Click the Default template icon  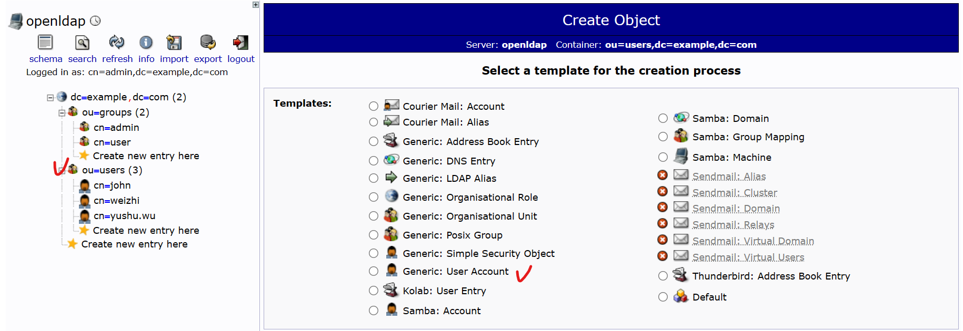(x=681, y=296)
